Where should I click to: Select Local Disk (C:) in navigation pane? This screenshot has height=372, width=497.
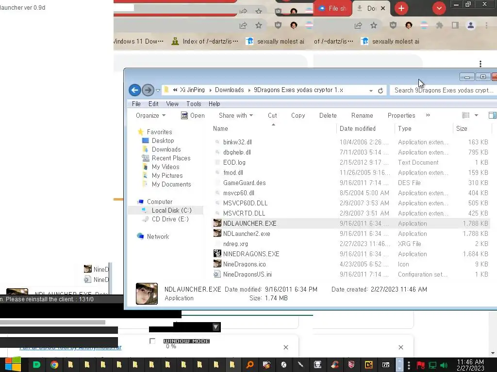[x=171, y=210]
